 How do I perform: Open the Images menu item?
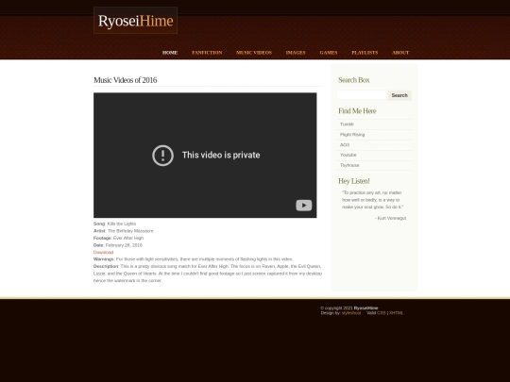point(296,53)
